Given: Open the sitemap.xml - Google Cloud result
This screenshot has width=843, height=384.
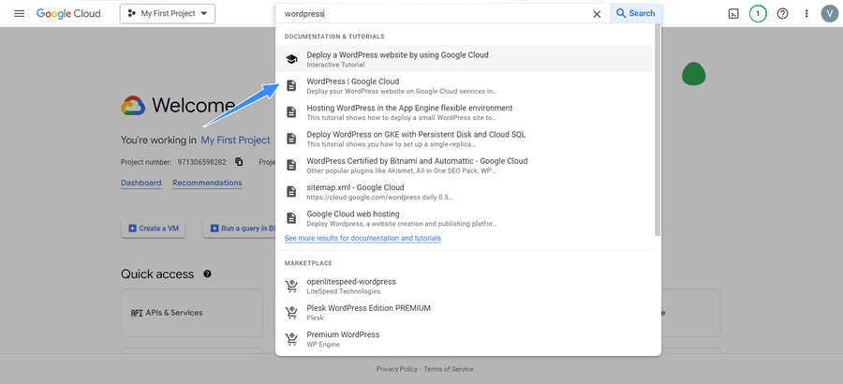Looking at the screenshot, I should [x=466, y=191].
